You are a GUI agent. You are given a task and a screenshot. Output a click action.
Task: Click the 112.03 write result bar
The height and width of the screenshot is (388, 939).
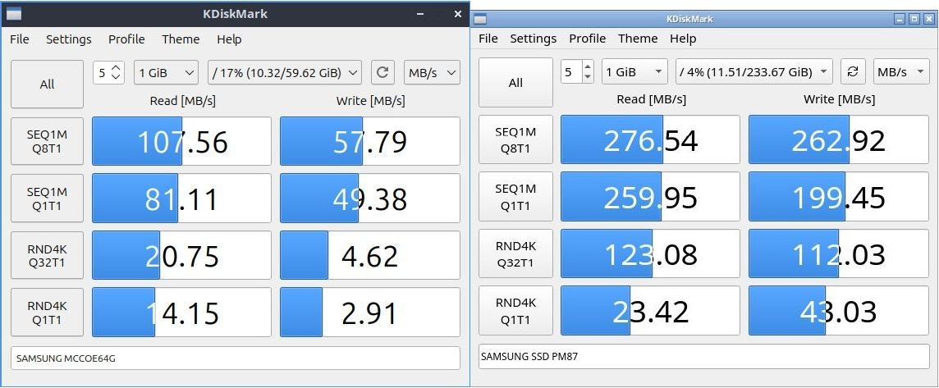coord(839,253)
